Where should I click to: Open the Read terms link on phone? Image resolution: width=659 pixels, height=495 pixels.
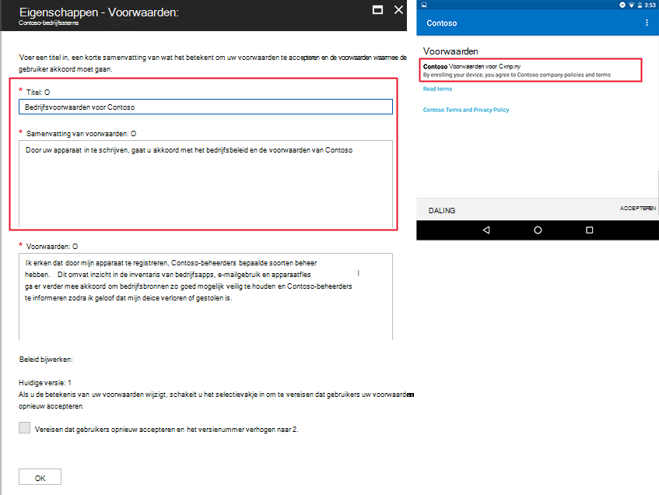tap(437, 89)
